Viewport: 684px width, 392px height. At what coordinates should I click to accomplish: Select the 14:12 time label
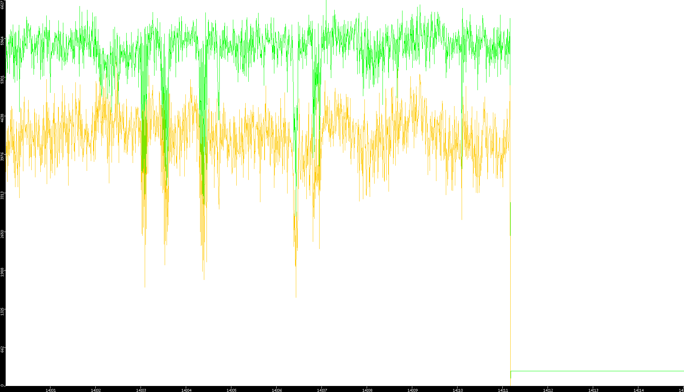point(548,390)
